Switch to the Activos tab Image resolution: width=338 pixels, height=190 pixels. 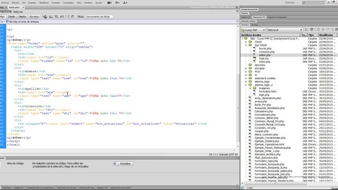(x=255, y=25)
